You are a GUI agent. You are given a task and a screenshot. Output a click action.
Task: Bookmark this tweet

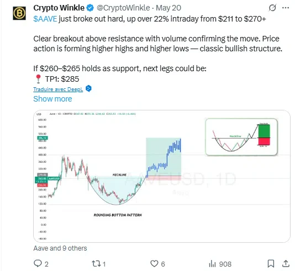[271, 263]
